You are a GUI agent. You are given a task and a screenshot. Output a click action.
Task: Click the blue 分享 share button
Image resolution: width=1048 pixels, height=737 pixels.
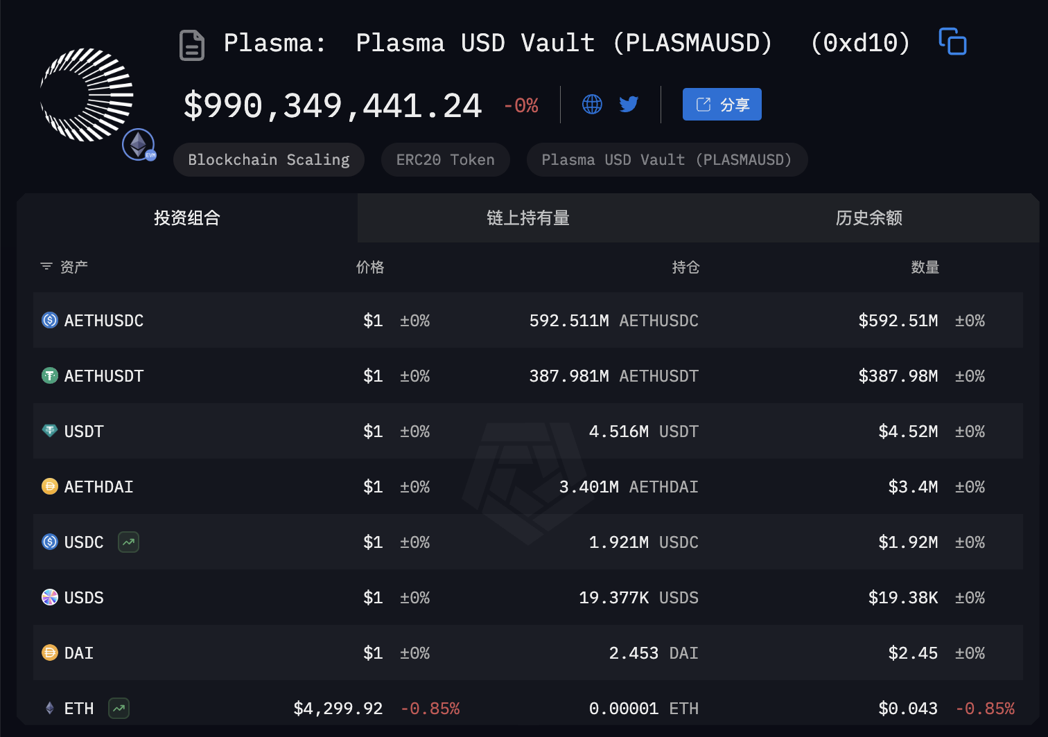tap(722, 105)
